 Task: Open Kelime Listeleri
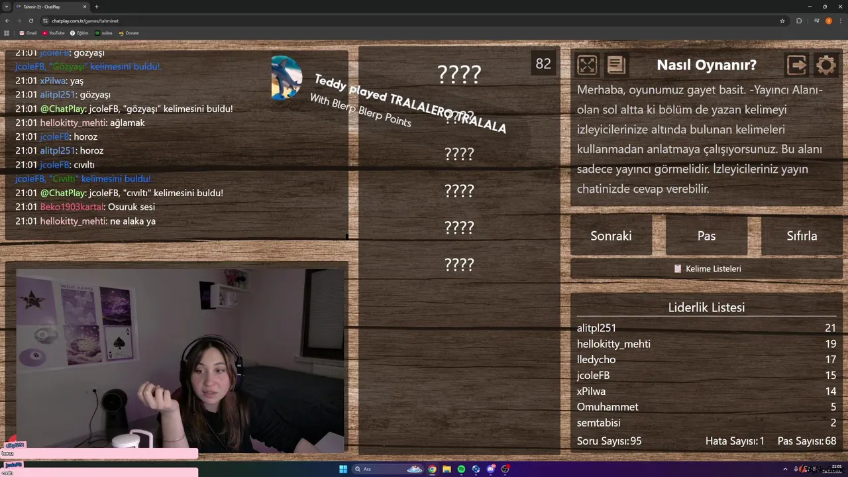click(x=706, y=268)
